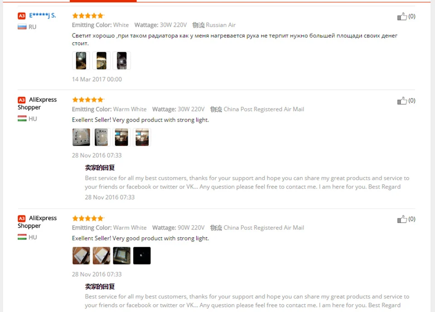
Task: Like the Russian reviewer's review with thumbs-up
Action: point(402,17)
